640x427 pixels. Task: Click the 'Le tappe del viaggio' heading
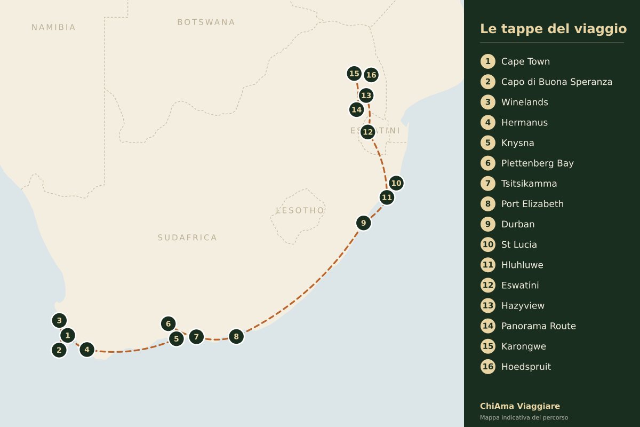553,29
